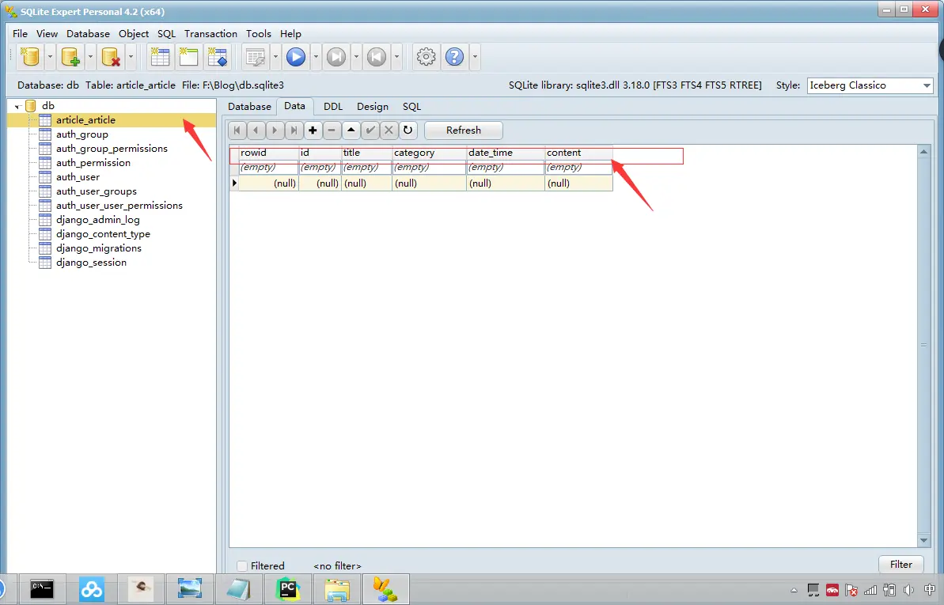Click the title column header
This screenshot has width=944, height=605.
click(x=366, y=153)
